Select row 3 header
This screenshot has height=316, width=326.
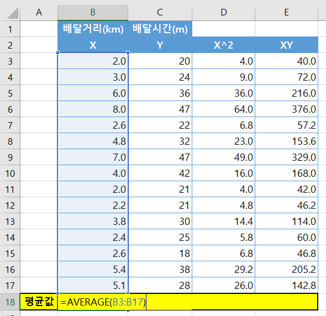click(10, 61)
